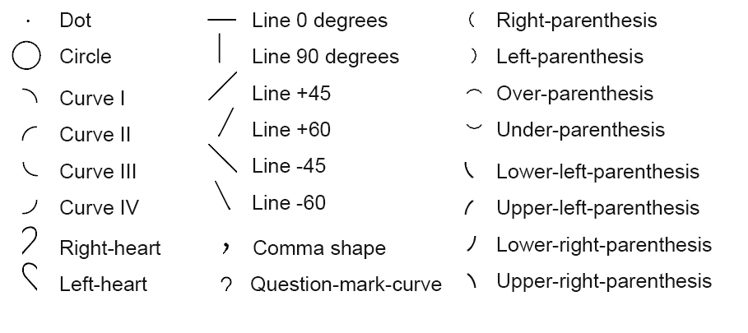748x333 pixels.
Task: Click the 'Lower-right-parenthesis' label
Action: tap(604, 244)
